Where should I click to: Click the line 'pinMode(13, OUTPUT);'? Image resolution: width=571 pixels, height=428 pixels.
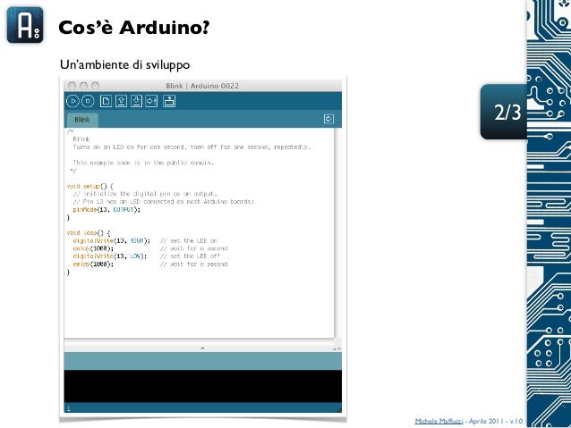107,210
